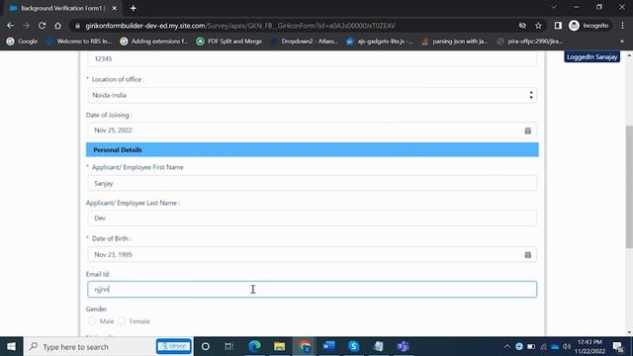Image resolution: width=633 pixels, height=356 pixels.
Task: Open the tab search chevron
Action: point(554,7)
